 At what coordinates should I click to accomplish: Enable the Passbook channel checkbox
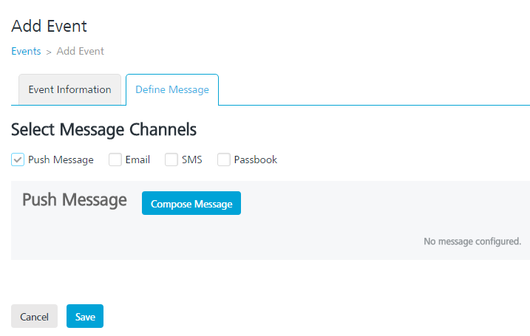click(224, 160)
